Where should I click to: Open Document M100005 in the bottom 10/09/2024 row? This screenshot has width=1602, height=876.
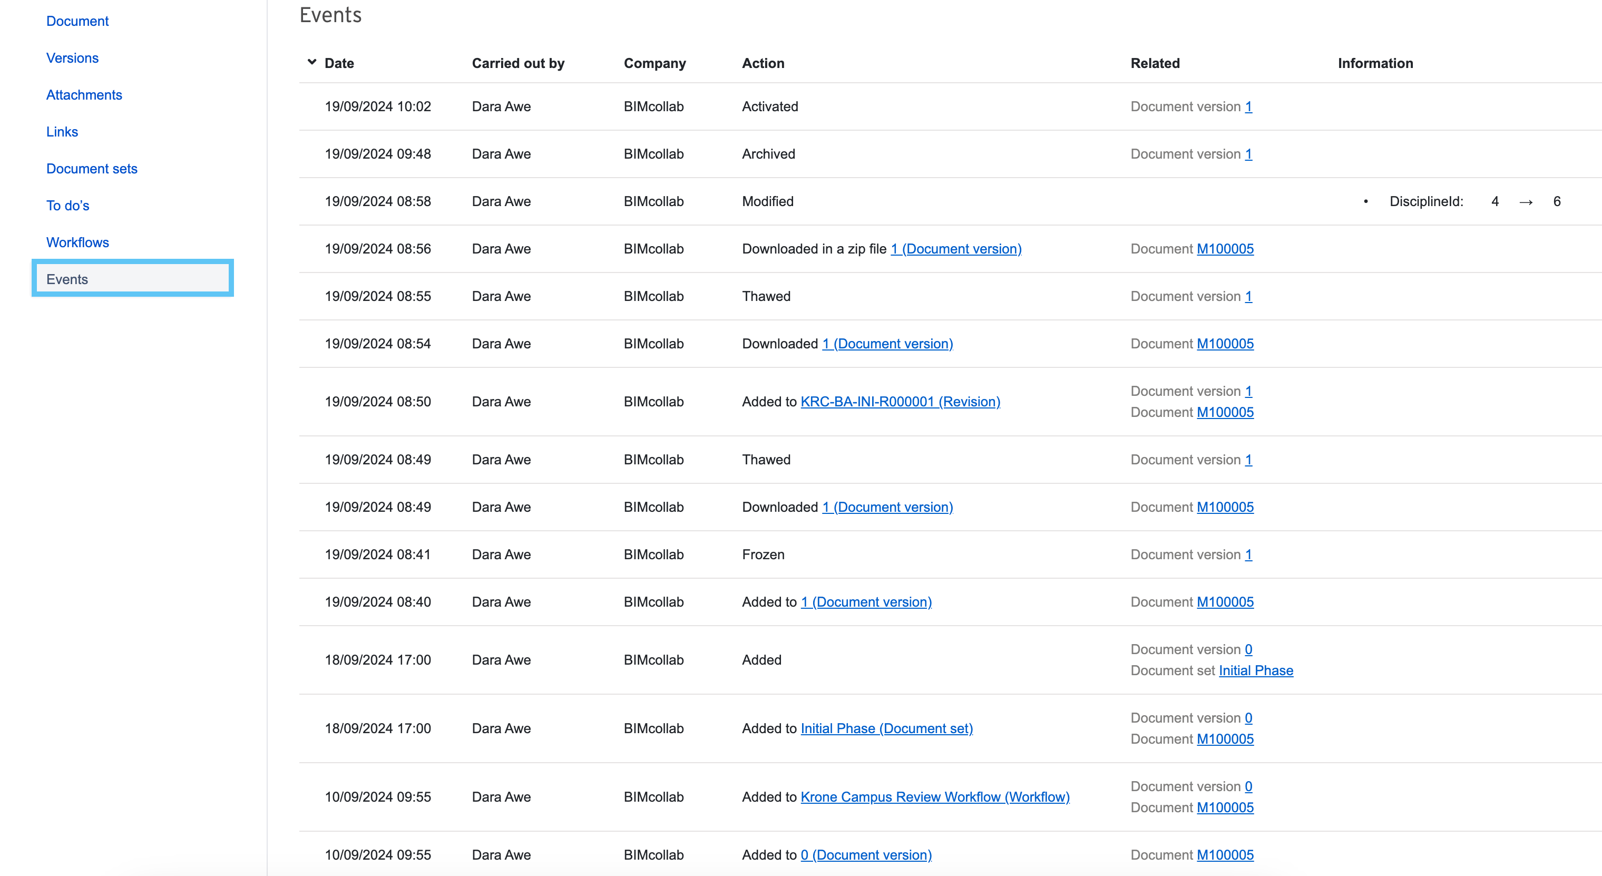tap(1225, 855)
